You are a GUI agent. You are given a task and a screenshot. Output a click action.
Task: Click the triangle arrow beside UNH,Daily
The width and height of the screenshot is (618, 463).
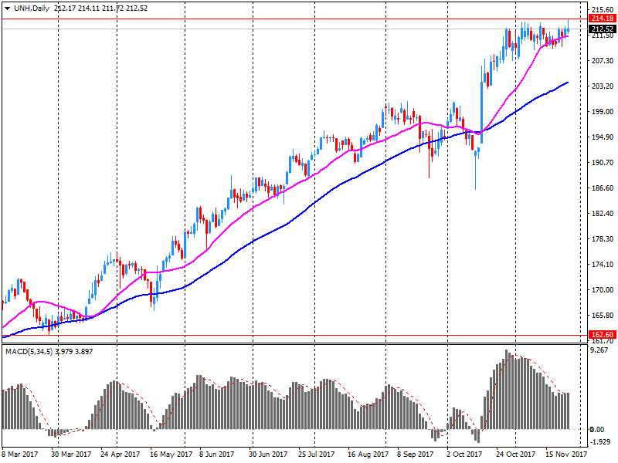coord(7,8)
